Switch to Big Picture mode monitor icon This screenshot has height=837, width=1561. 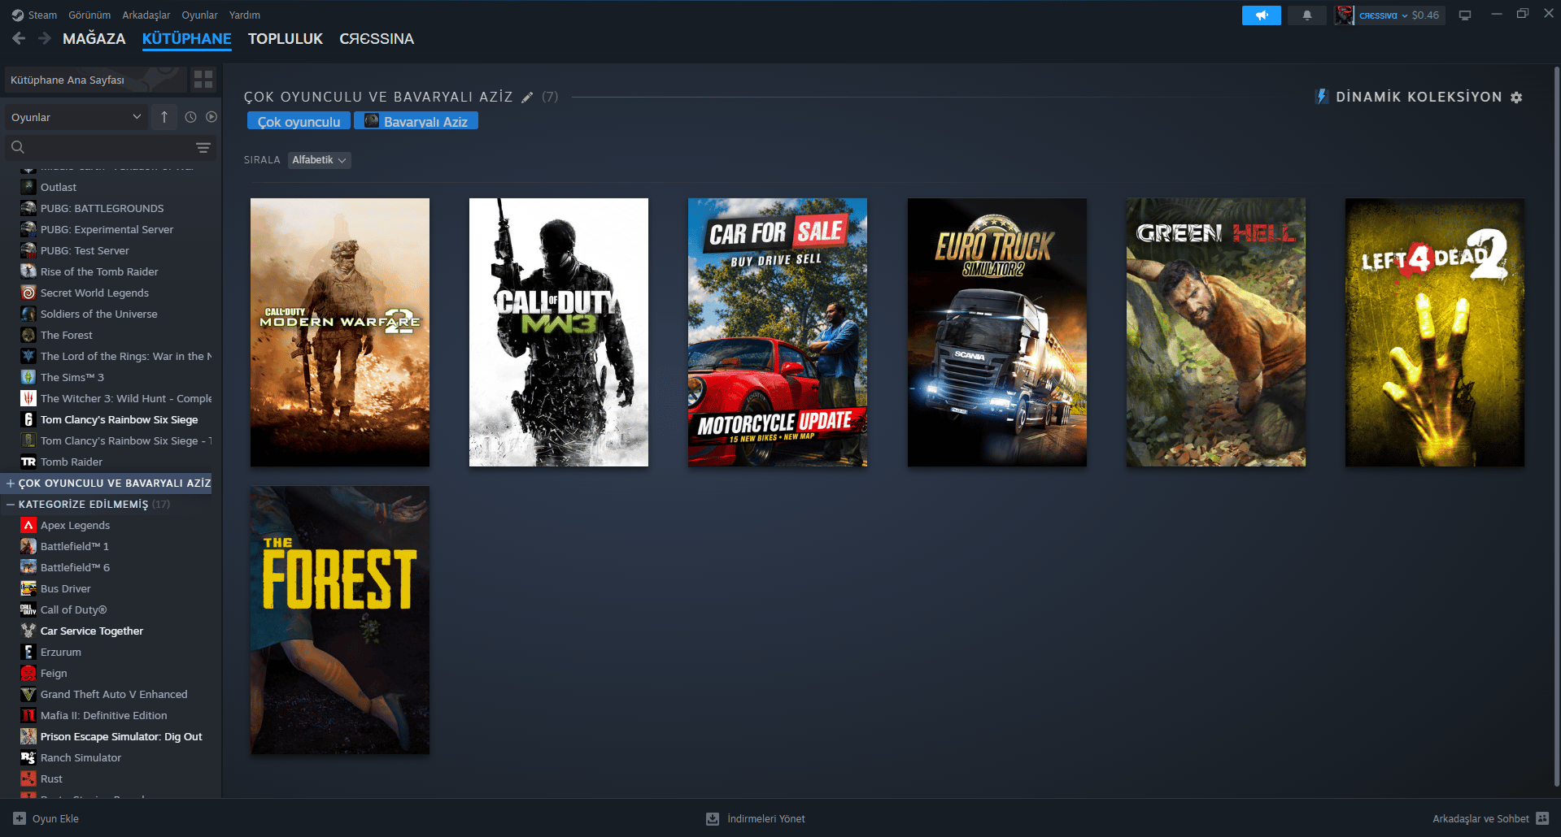pos(1465,15)
